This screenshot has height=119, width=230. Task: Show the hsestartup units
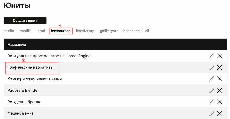coord(85,31)
